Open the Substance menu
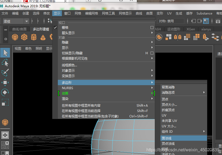The width and height of the screenshot is (222, 155). (204, 13)
